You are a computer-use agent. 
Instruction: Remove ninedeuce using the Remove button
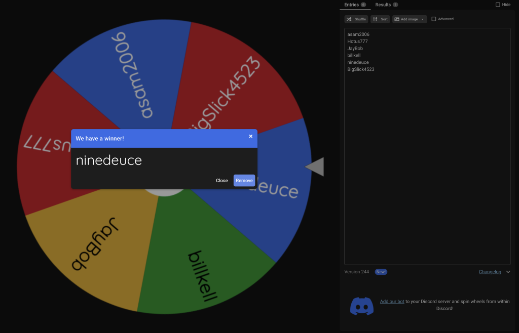(244, 180)
